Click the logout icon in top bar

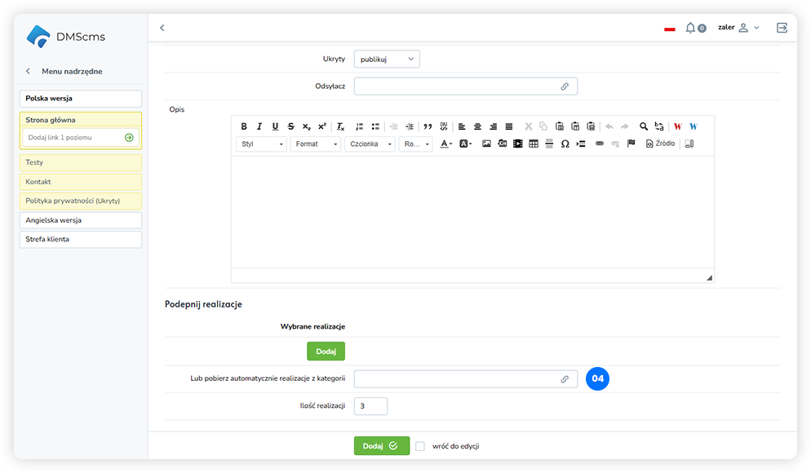tap(782, 28)
